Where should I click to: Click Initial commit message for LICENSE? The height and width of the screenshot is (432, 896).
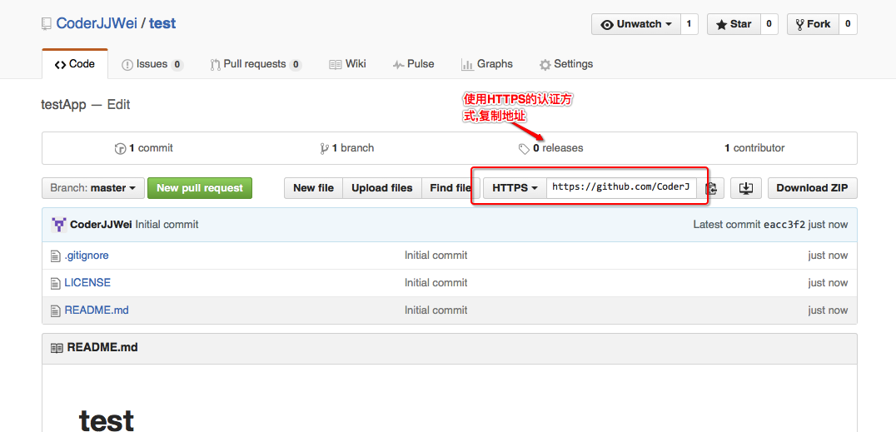436,283
